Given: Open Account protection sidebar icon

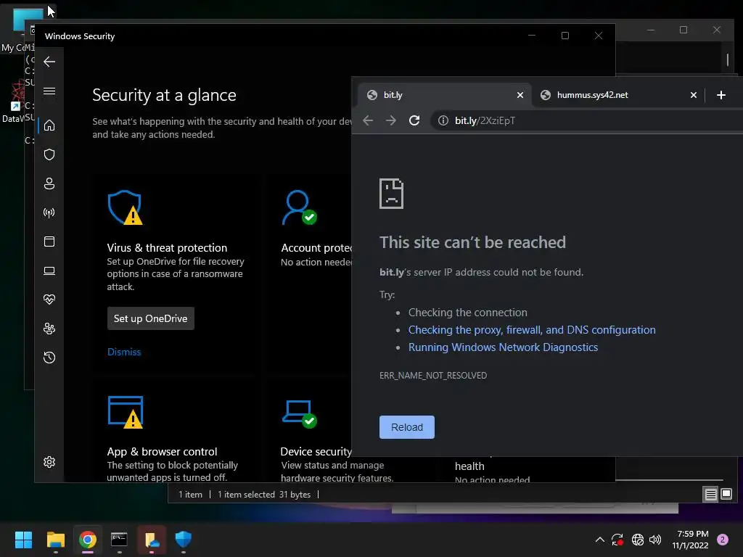Looking at the screenshot, I should click(x=49, y=183).
